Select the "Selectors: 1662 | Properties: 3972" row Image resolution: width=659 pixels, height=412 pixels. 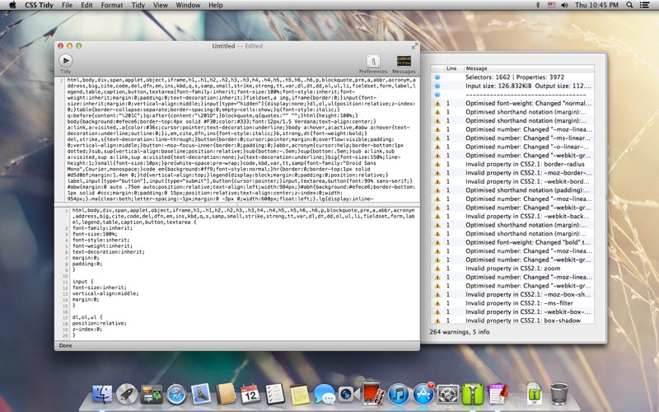[512, 77]
